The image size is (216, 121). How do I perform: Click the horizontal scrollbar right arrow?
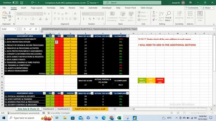[x=211, y=109]
